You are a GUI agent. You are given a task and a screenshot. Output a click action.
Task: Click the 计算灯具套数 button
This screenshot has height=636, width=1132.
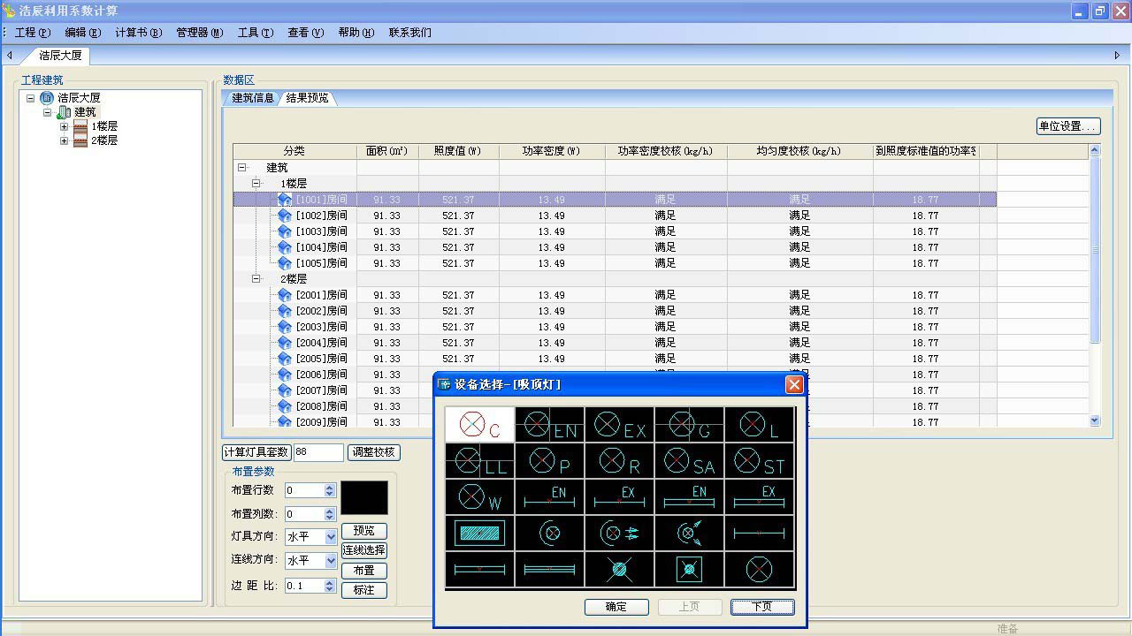[x=256, y=452]
